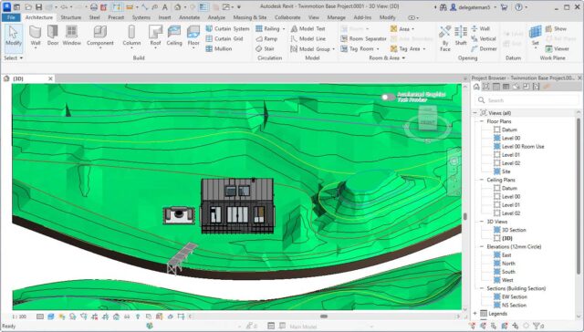This screenshot has height=332, width=584.
Task: Choose the Roof tool
Action: (155, 36)
